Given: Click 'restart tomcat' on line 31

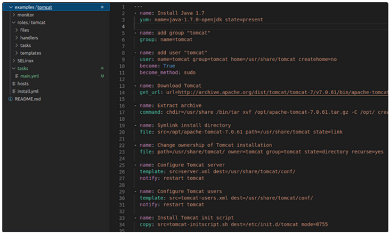Looking at the screenshot, I should point(184,204).
